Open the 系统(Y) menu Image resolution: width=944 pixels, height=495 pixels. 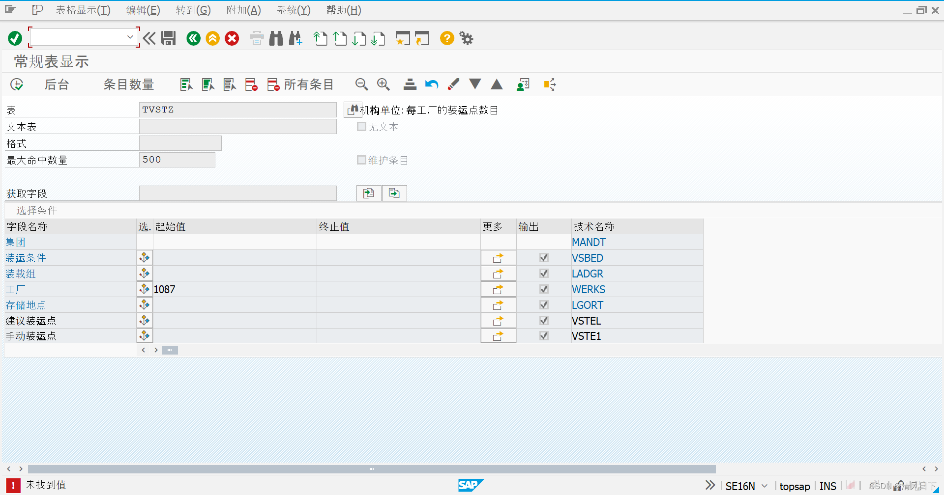(x=293, y=10)
